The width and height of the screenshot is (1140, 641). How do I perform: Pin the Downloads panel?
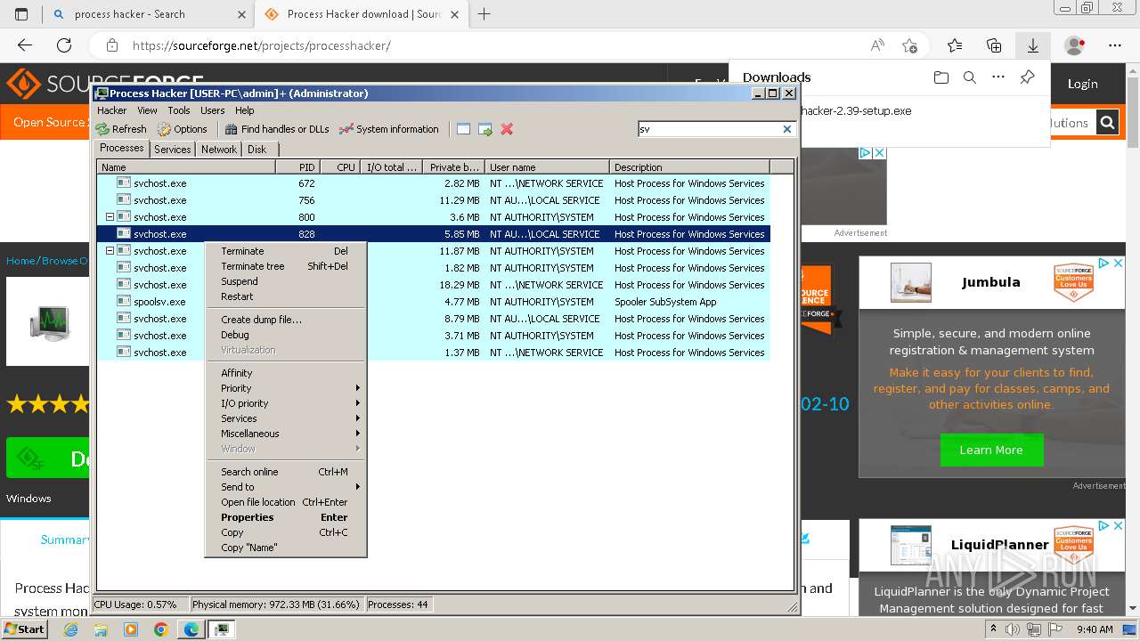tap(1027, 77)
